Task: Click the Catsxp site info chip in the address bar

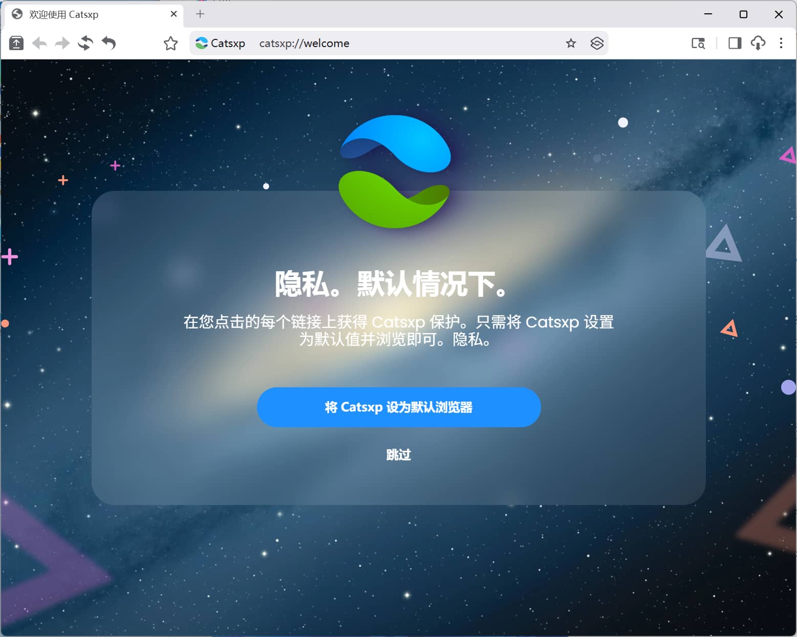Action: pyautogui.click(x=221, y=43)
